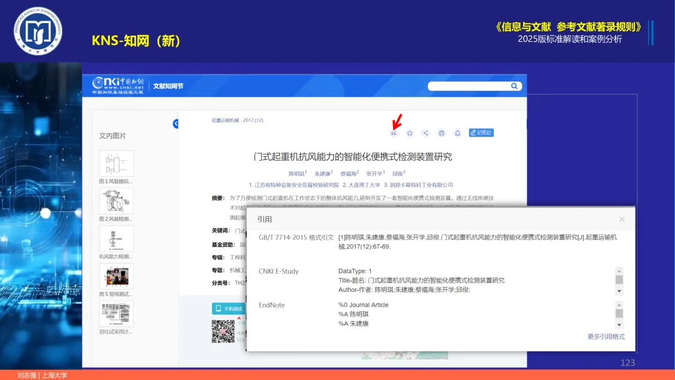
Task: Open affiliation 润邦卡哥特科工业有限公司
Action: click(421, 185)
